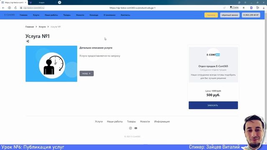Screen dimensions: 267x150
Task: Open a new browser tab with plus icon
Action: (x=59, y=2)
